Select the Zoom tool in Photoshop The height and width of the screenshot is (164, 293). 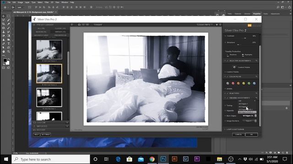(9, 51)
